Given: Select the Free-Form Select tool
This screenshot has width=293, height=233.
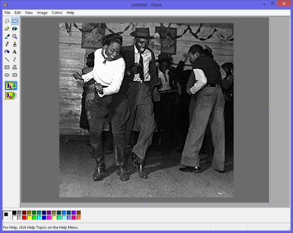Looking at the screenshot, I should point(7,21).
